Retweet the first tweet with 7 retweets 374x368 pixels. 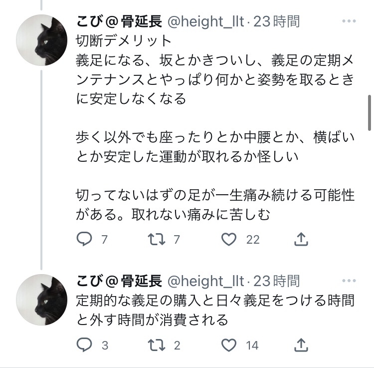pyautogui.click(x=157, y=239)
